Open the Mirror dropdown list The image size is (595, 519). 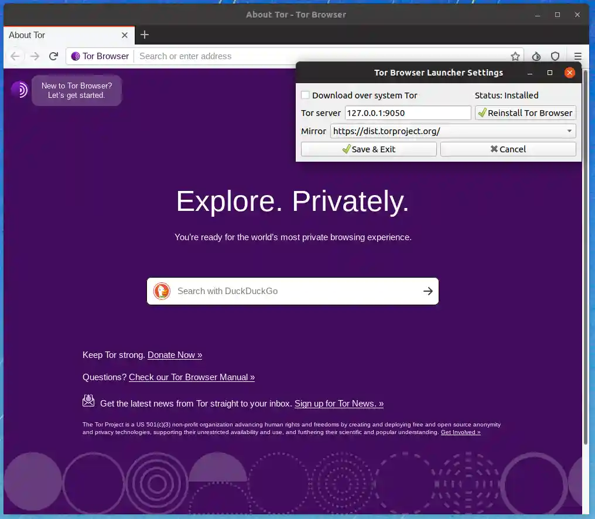[x=569, y=131]
